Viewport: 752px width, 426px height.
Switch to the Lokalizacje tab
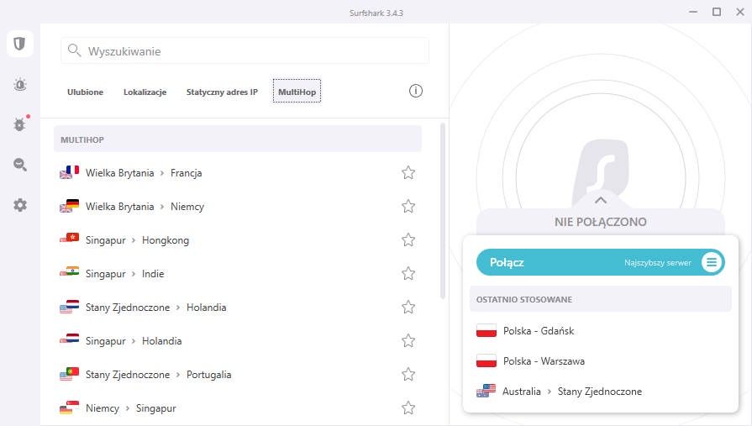tap(145, 92)
